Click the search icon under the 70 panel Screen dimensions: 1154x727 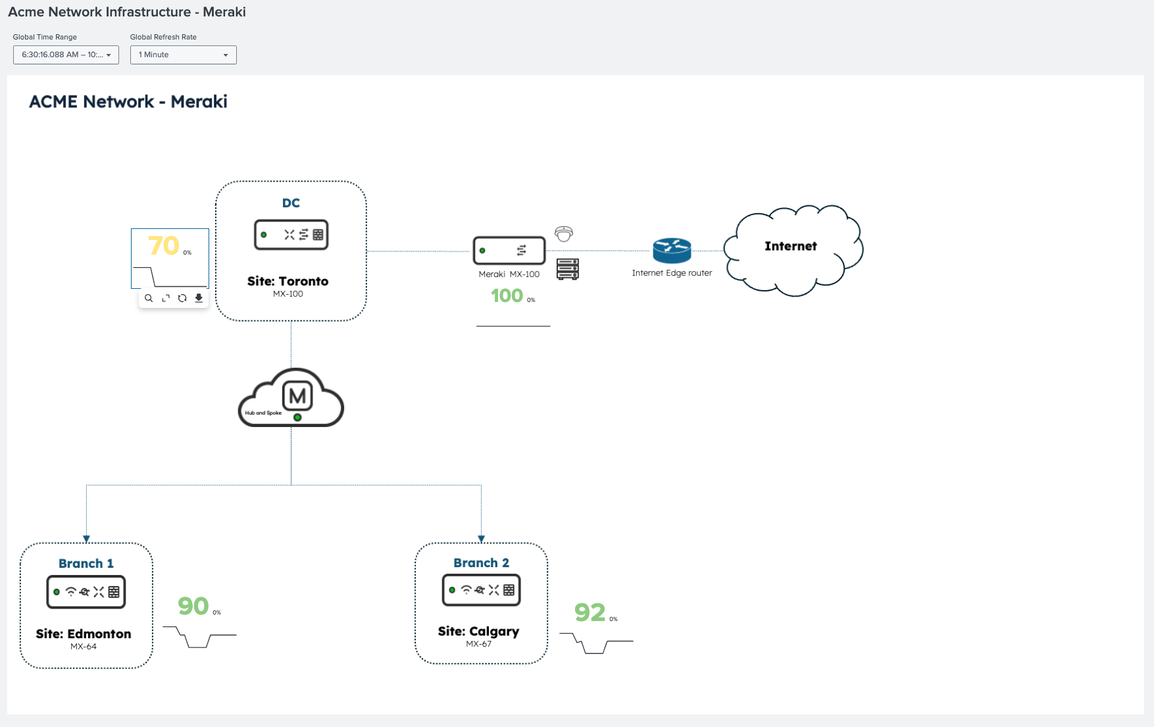click(149, 298)
